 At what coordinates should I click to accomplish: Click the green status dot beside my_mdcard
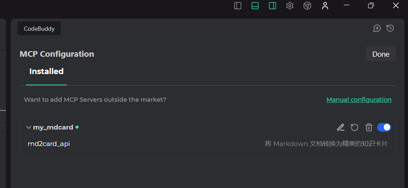pyautogui.click(x=77, y=127)
